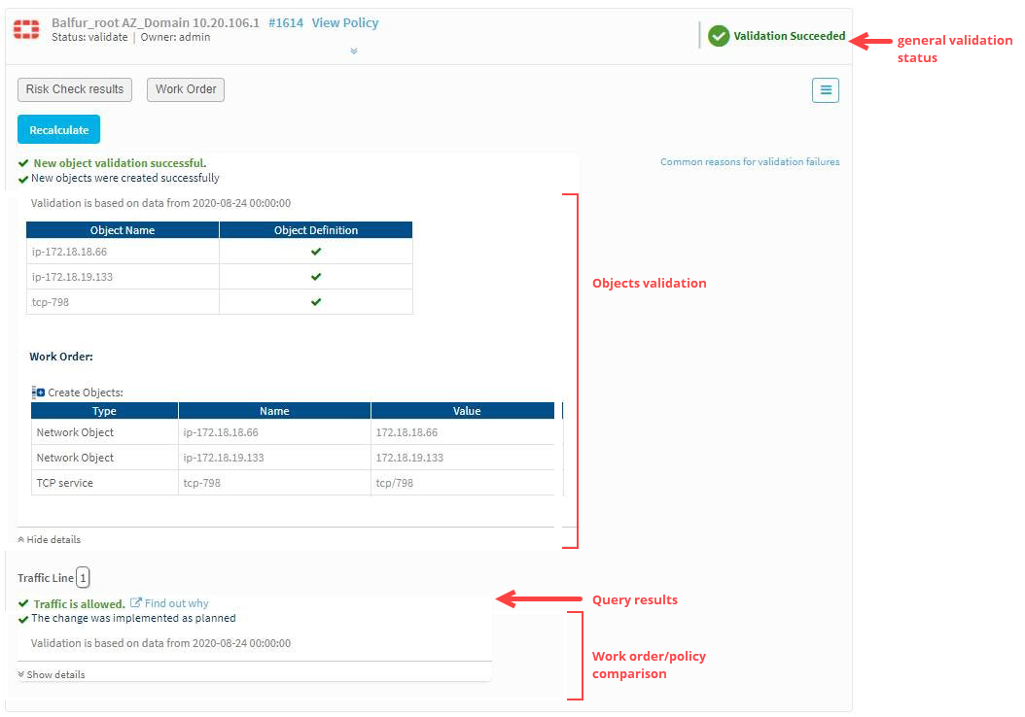The width and height of the screenshot is (1025, 717).
Task: Click the external link icon beside Find out why
Action: click(136, 603)
